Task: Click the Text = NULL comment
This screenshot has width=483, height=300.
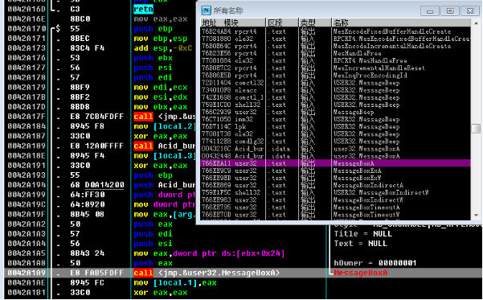Action: (360, 244)
